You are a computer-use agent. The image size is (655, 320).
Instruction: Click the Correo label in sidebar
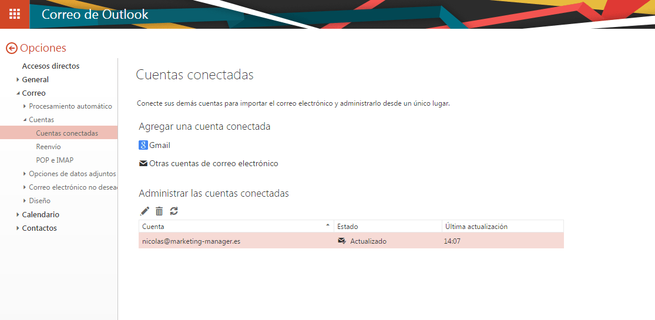[34, 93]
